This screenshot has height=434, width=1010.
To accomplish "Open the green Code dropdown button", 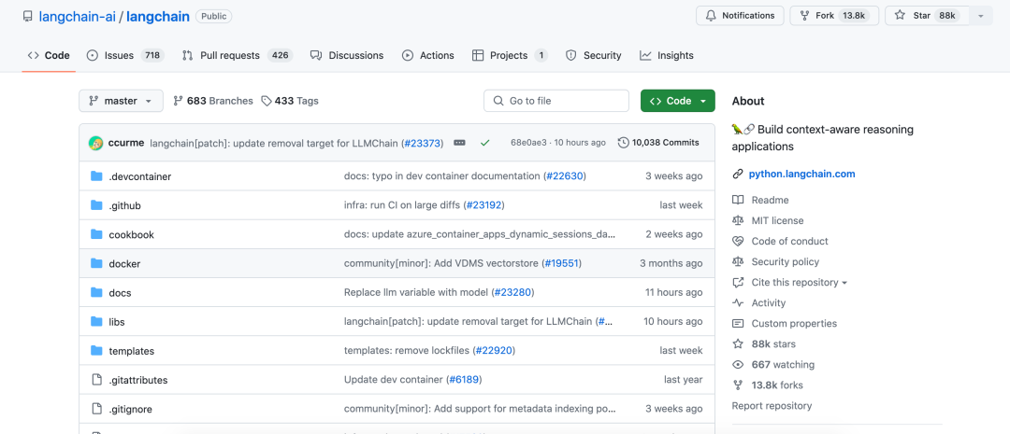I will coord(677,101).
